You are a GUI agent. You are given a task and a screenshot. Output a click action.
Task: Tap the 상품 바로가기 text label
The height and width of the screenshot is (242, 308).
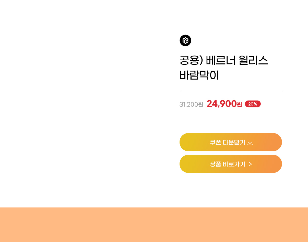227,164
